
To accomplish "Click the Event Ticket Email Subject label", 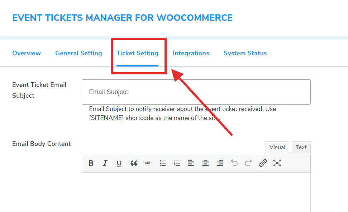I will pos(39,90).
